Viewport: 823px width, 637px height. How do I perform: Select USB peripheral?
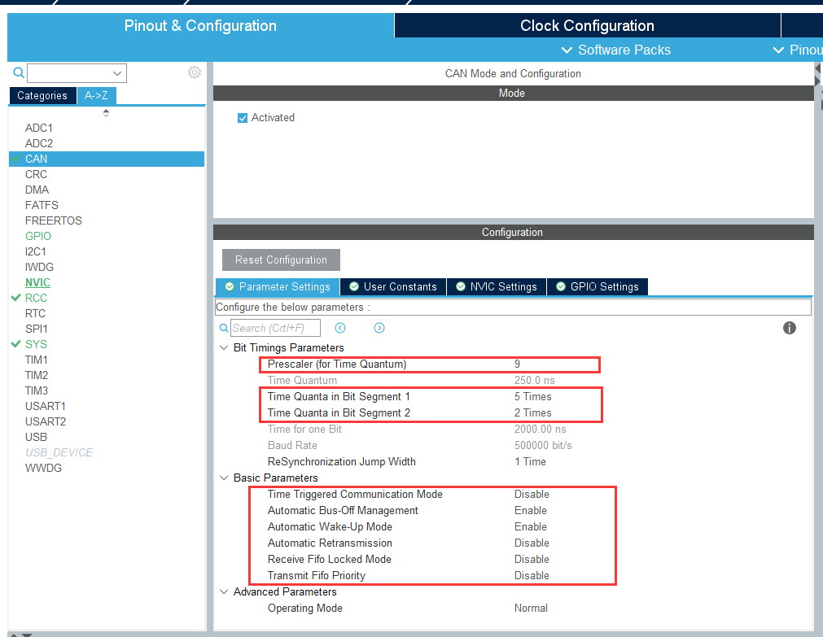[x=36, y=437]
